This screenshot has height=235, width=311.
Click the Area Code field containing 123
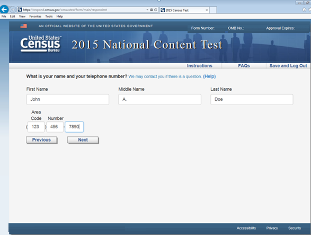point(36,127)
